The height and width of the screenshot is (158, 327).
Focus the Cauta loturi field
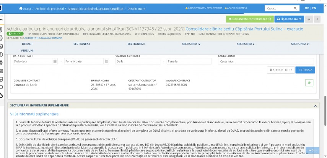click(266, 61)
